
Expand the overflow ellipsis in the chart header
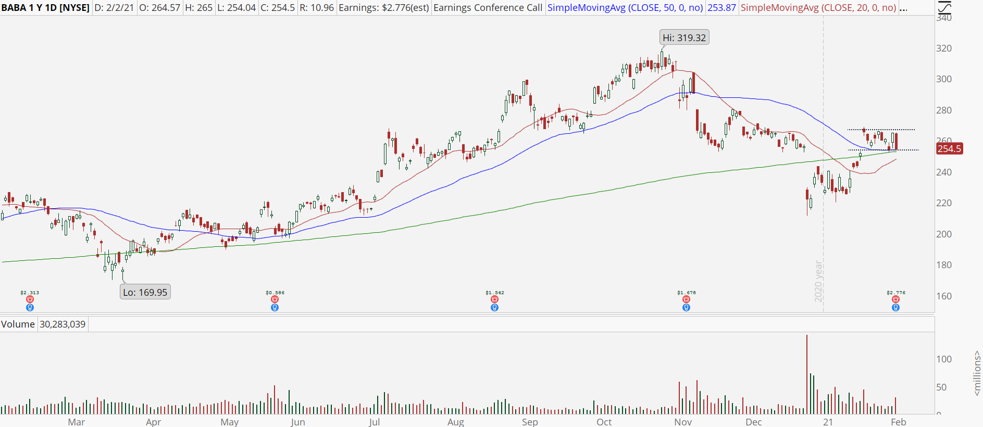pos(904,8)
